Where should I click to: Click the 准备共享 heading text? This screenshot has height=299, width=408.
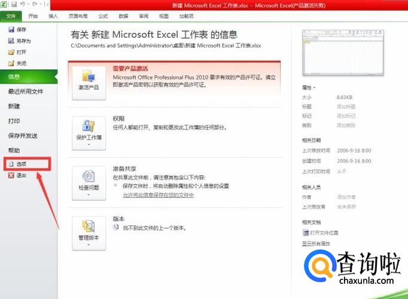[x=124, y=169]
